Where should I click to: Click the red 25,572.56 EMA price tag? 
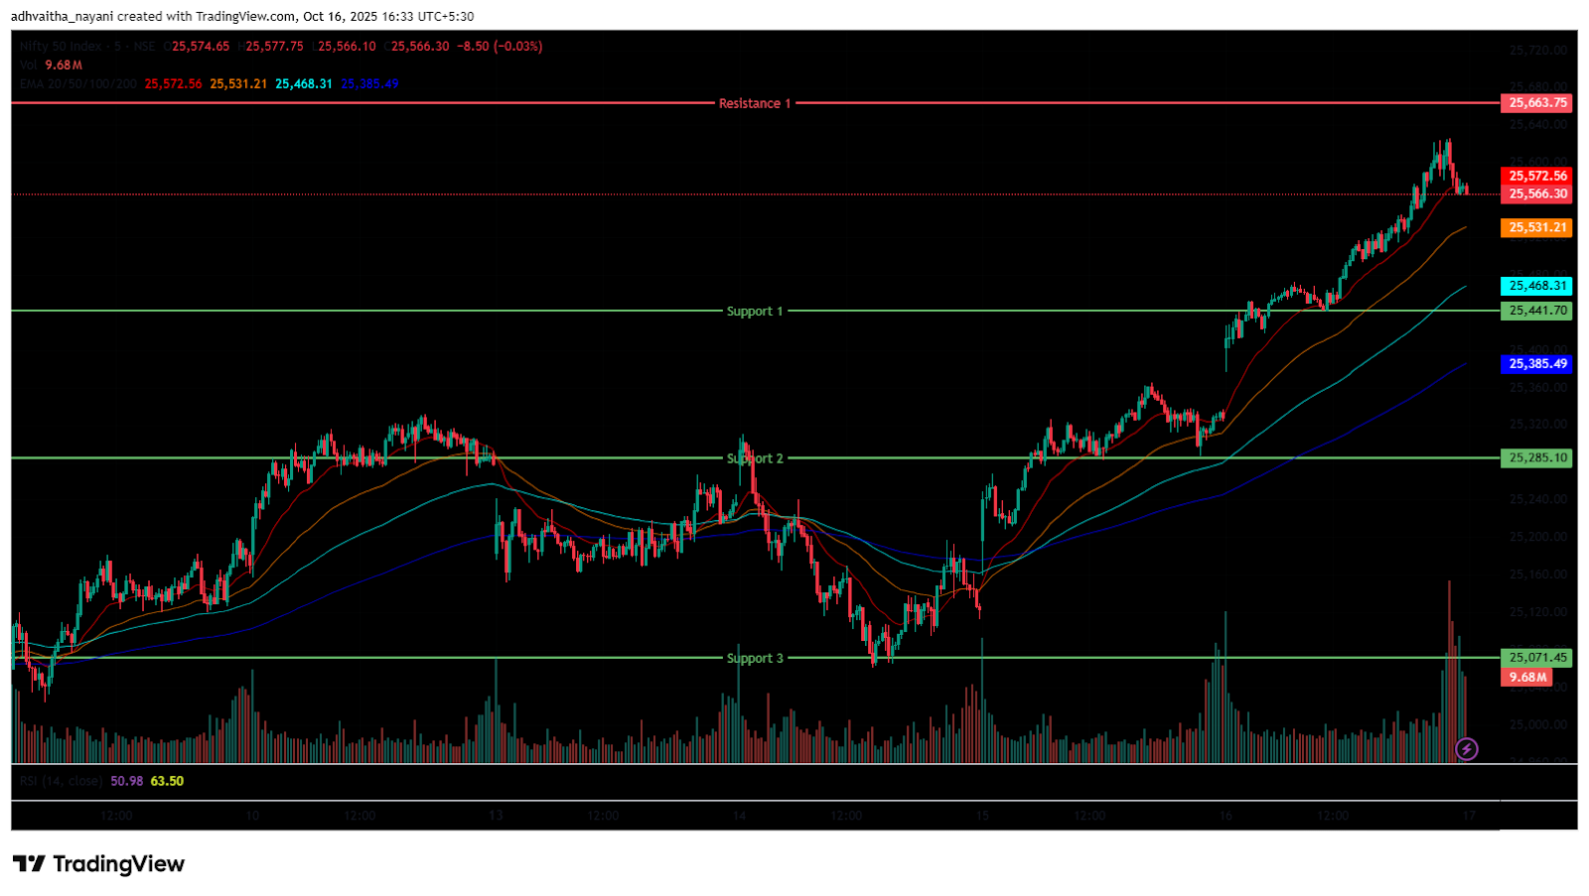(x=1537, y=177)
